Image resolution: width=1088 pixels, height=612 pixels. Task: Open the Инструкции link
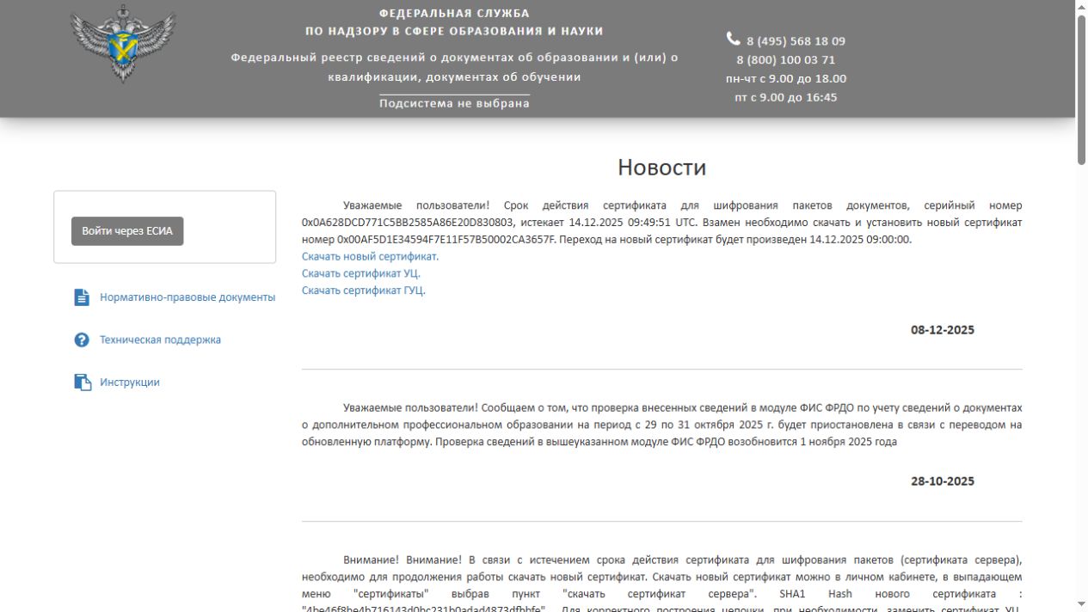pos(130,382)
